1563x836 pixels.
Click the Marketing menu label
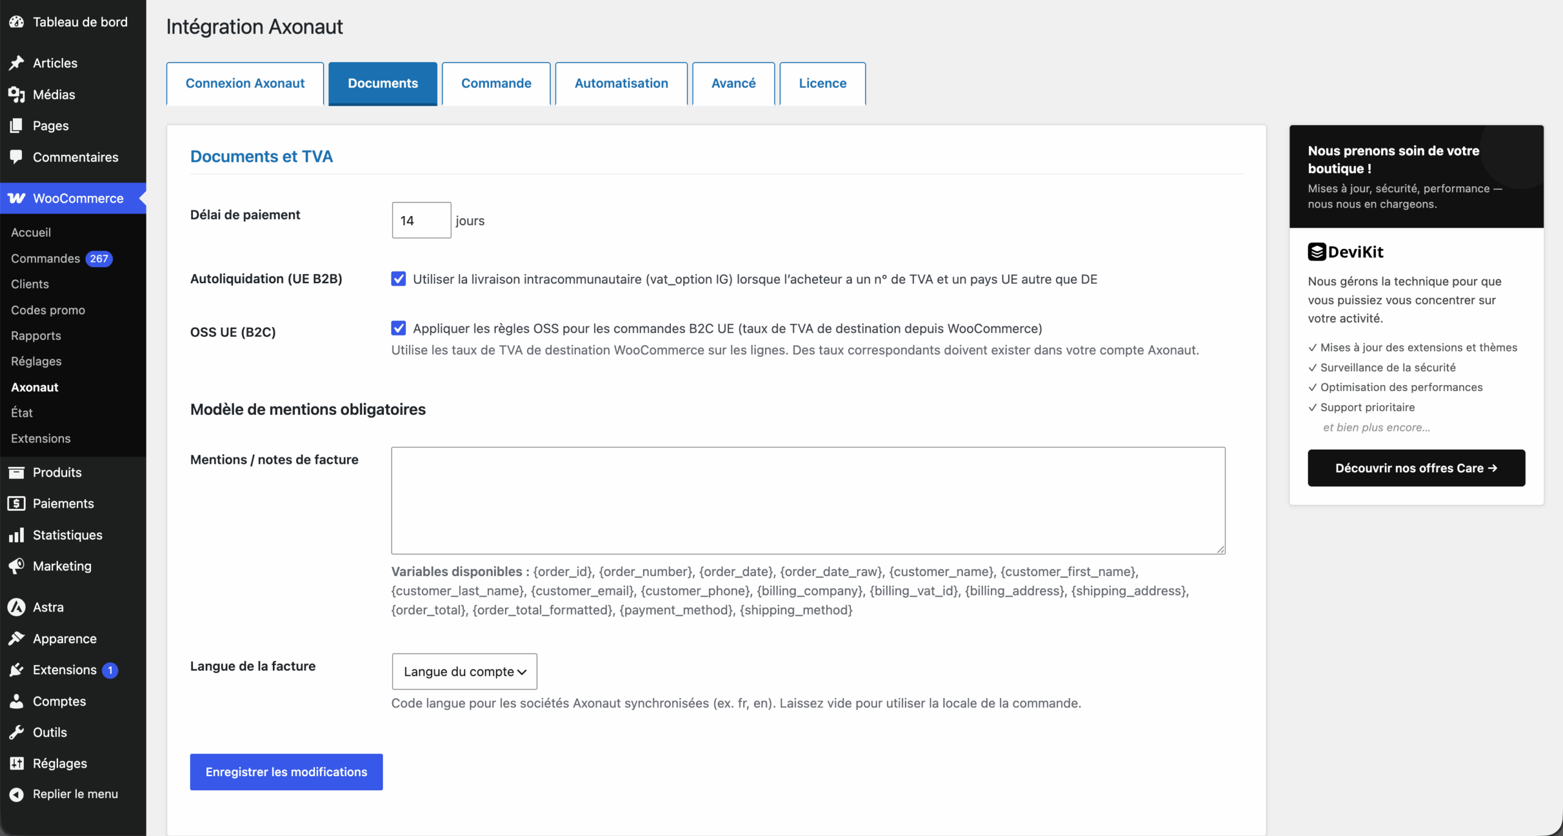(62, 566)
